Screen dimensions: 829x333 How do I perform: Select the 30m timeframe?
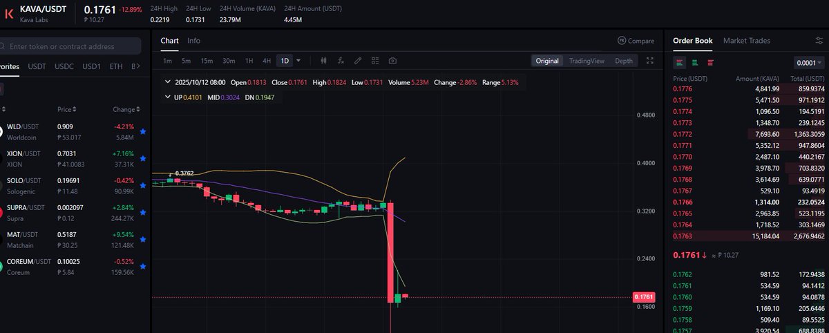pyautogui.click(x=229, y=61)
